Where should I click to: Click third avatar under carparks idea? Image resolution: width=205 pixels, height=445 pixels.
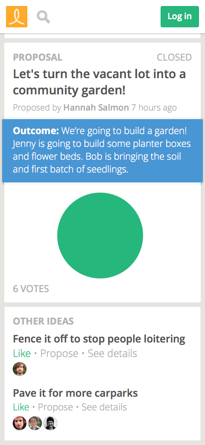50,423
